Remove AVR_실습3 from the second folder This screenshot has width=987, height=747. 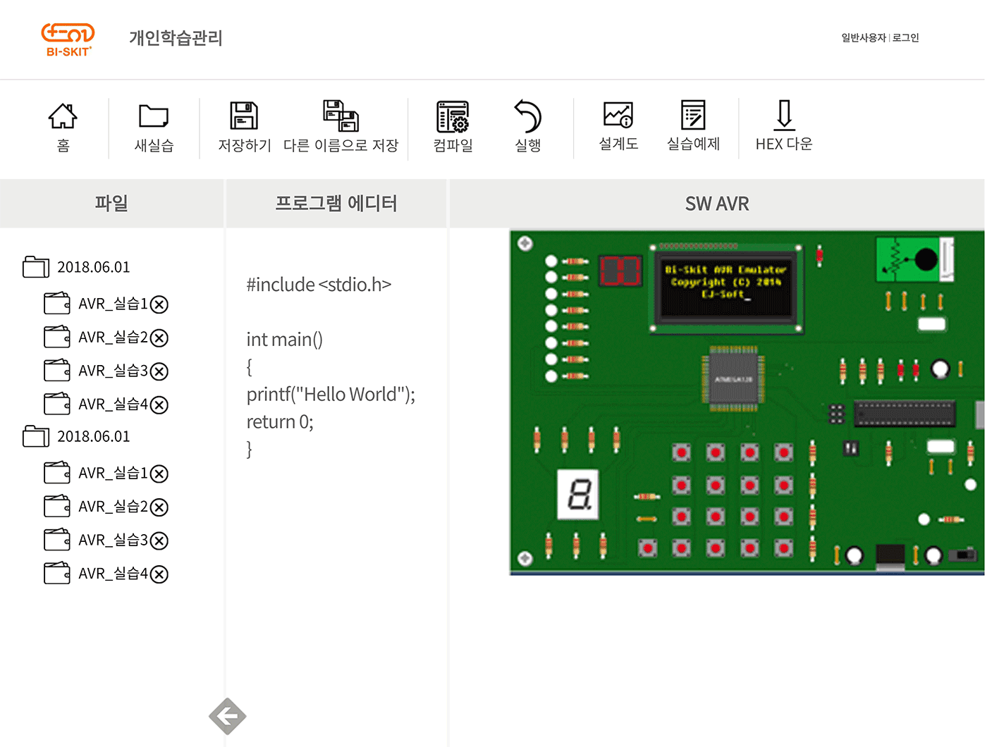coord(159,541)
